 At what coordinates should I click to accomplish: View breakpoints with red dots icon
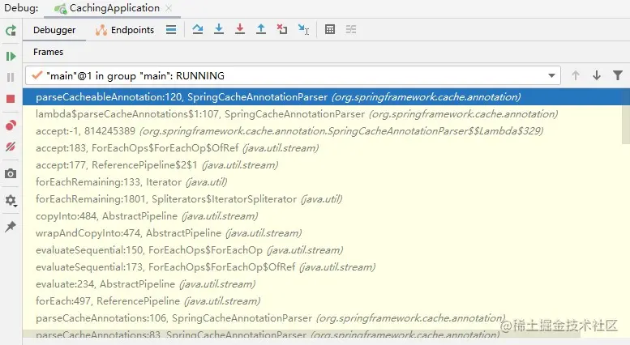coord(11,126)
